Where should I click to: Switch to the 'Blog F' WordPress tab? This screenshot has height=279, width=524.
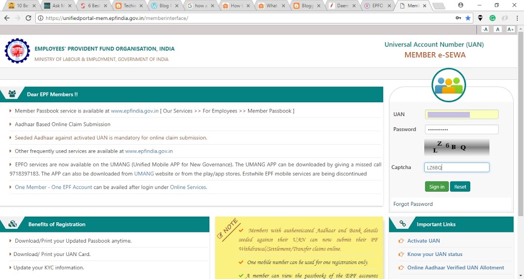click(x=164, y=5)
